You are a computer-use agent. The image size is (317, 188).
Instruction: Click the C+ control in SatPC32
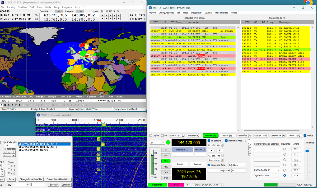pos(6,15)
